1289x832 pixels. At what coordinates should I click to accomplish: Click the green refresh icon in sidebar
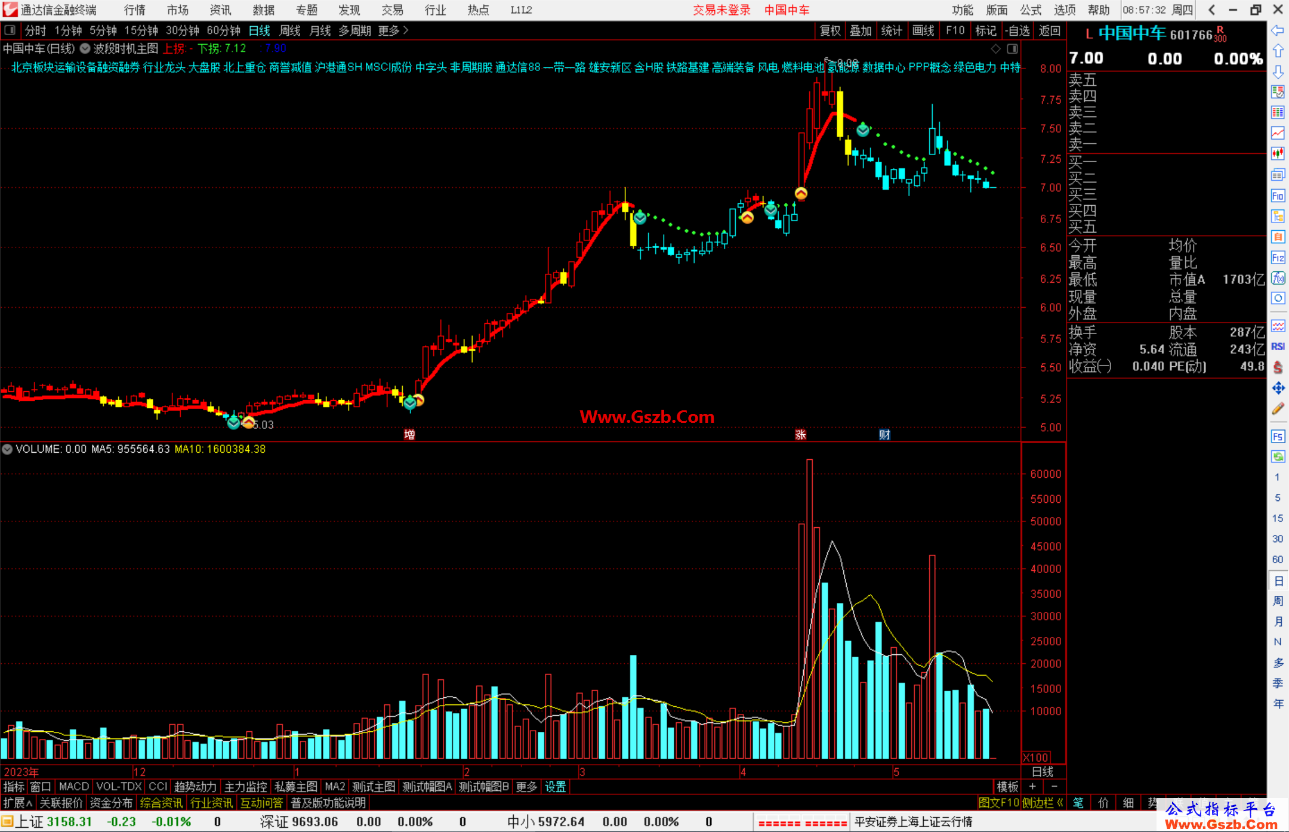click(1278, 457)
